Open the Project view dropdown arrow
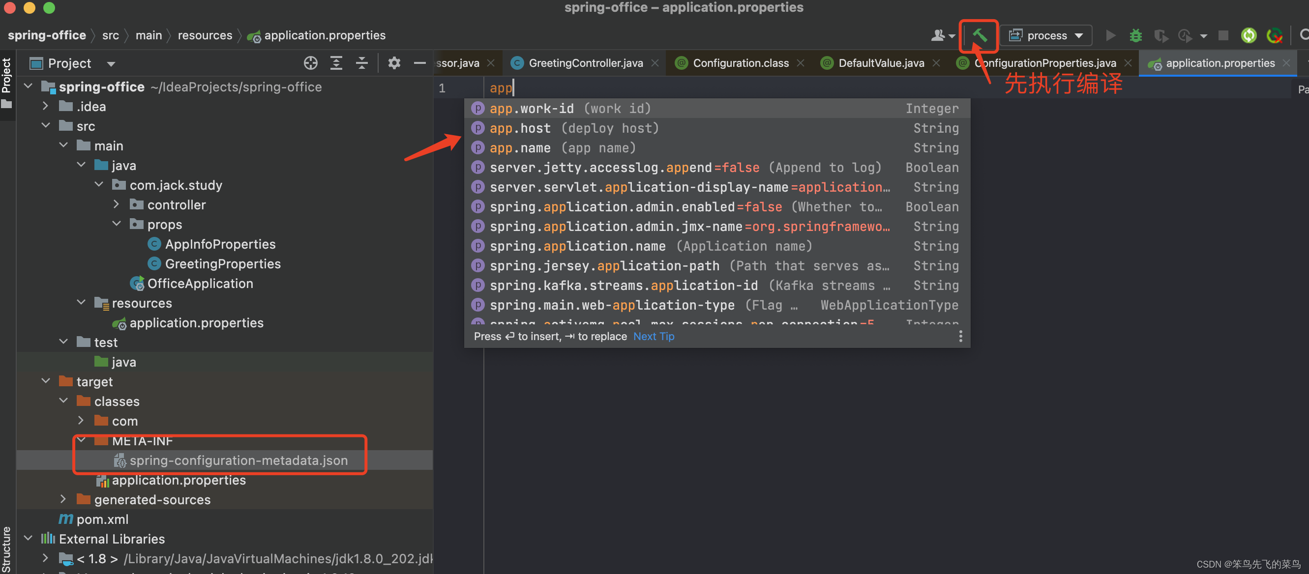Screen dimensions: 1309x574 click(x=111, y=64)
